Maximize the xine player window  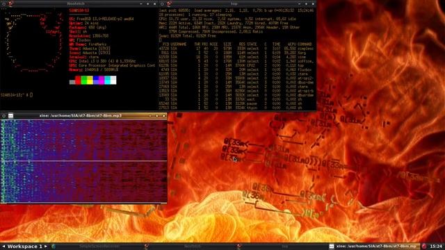157,116
